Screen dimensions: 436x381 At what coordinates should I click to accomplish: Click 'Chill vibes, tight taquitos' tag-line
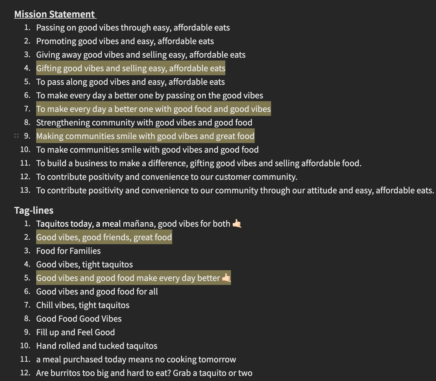[x=83, y=305]
